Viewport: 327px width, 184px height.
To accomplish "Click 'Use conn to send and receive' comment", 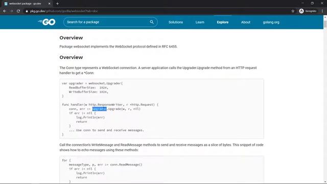I will click(x=107, y=130).
